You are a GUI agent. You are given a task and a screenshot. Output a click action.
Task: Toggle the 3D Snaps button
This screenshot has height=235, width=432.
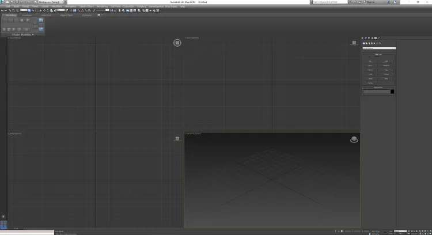click(x=78, y=10)
